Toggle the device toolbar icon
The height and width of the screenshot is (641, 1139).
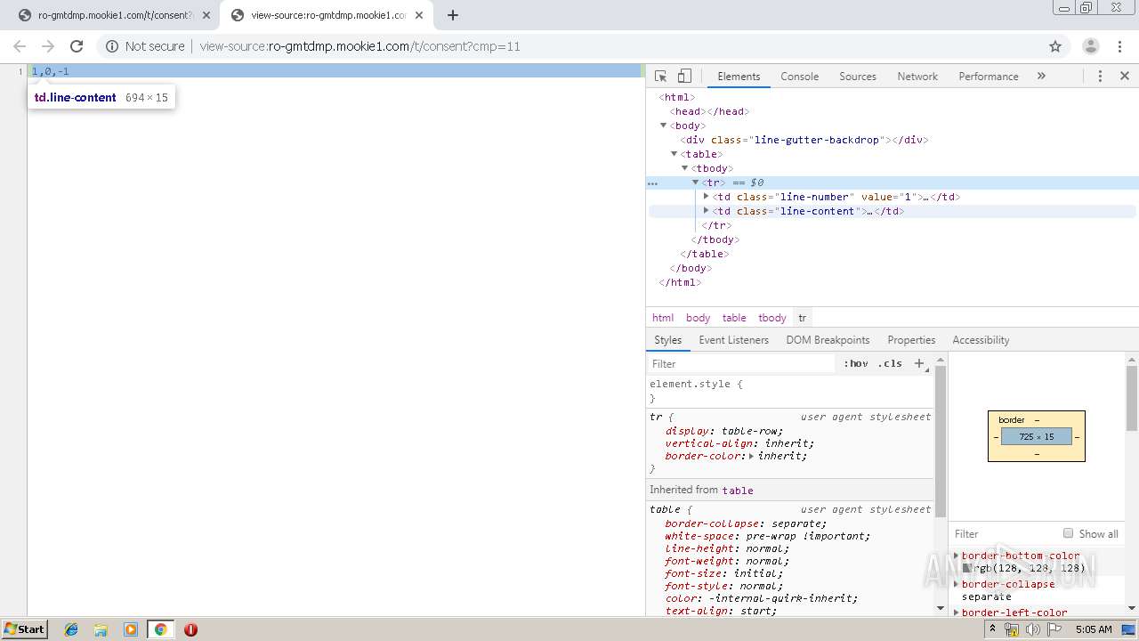[684, 77]
